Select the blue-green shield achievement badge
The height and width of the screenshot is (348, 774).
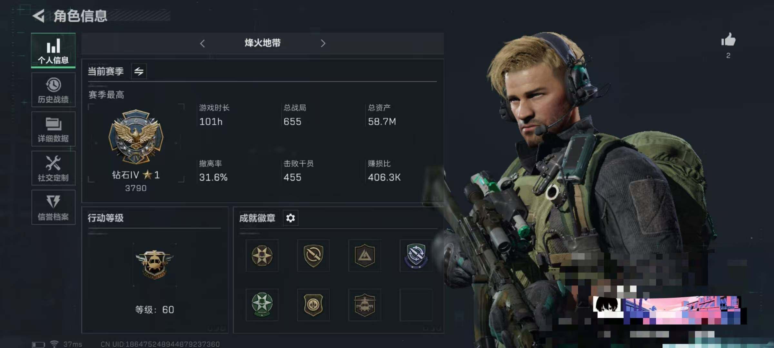[416, 256]
